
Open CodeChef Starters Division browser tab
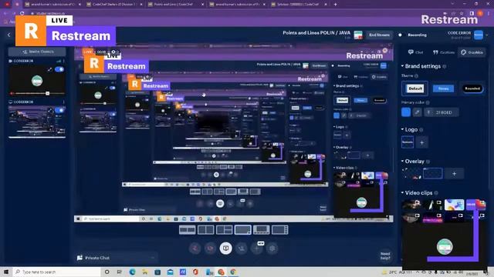click(114, 5)
